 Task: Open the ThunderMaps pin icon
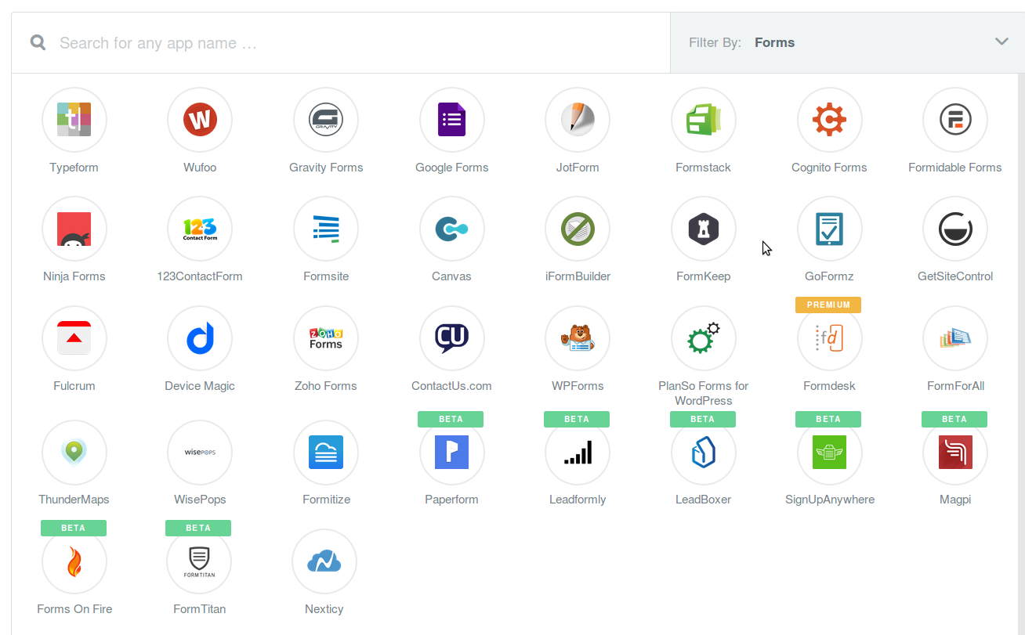coord(74,452)
